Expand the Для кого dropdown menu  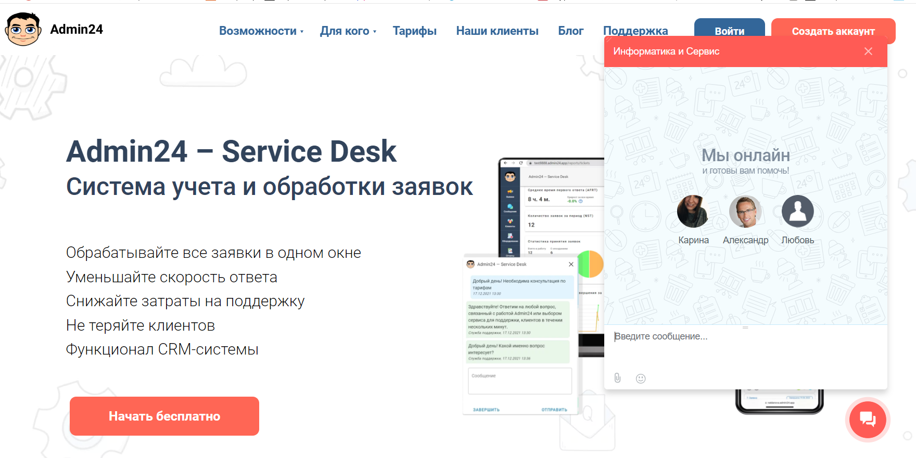coord(348,31)
